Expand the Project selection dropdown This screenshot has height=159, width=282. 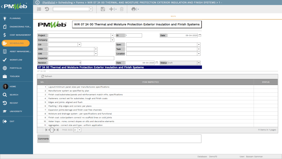click(x=112, y=35)
